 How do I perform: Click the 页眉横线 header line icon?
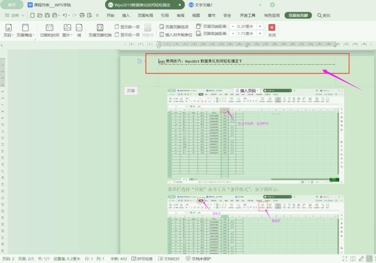coord(25,27)
